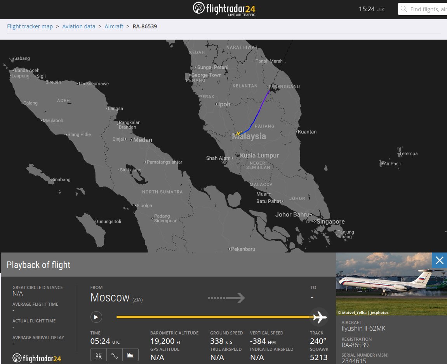This screenshot has width=447, height=364.
Task: Click the Ilyushin Il-62MK aircraft text
Action: click(364, 328)
